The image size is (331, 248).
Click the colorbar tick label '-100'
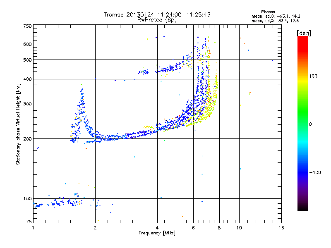tap(315, 172)
